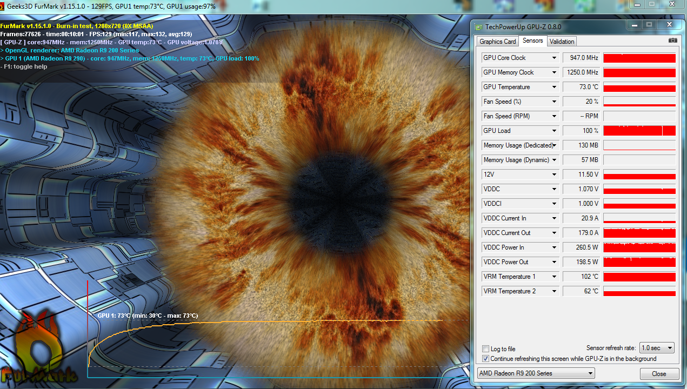Minimize the GPU-Z window
Screen dimensions: 687x389
click(x=633, y=25)
